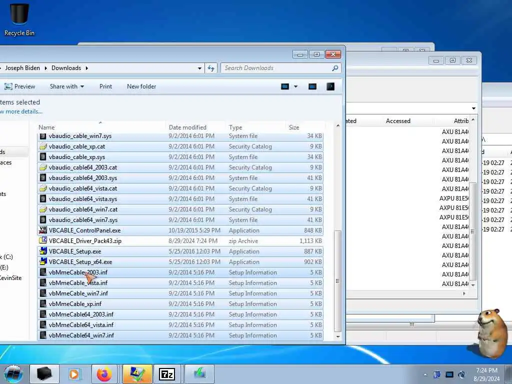Click the VBCABLE_Driver_Pack43.zip archive icon
512x384 pixels.
(x=43, y=240)
